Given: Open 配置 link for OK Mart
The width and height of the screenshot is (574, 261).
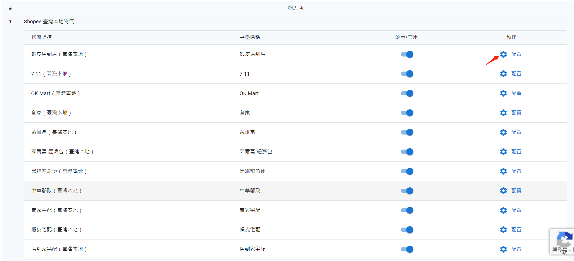Looking at the screenshot, I should [x=516, y=93].
